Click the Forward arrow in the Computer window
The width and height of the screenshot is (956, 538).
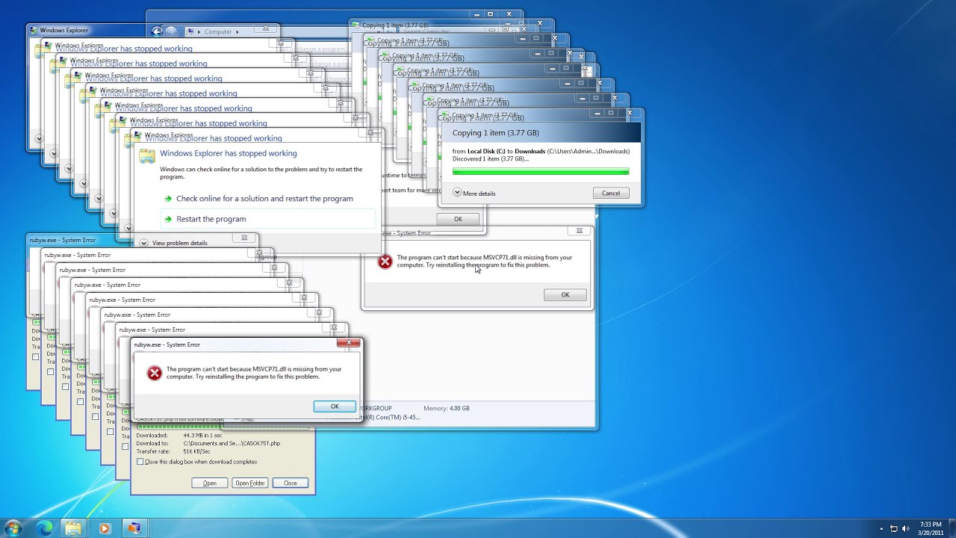[171, 31]
